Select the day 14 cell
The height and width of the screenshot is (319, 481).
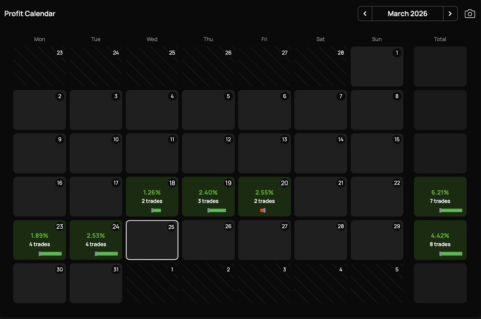click(321, 153)
